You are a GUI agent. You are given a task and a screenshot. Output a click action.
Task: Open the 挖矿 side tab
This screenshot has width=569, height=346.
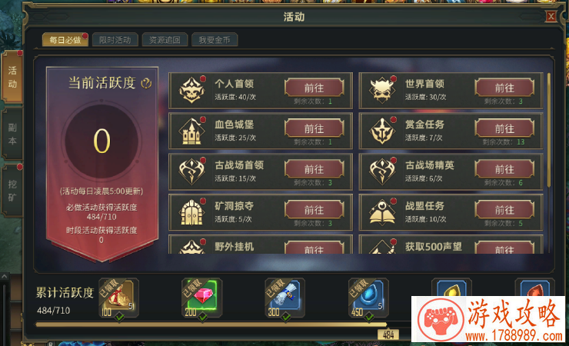tap(12, 191)
